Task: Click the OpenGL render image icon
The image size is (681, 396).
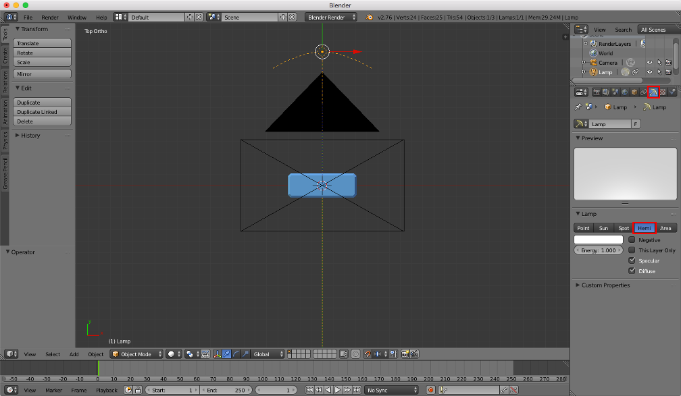Action: point(405,354)
